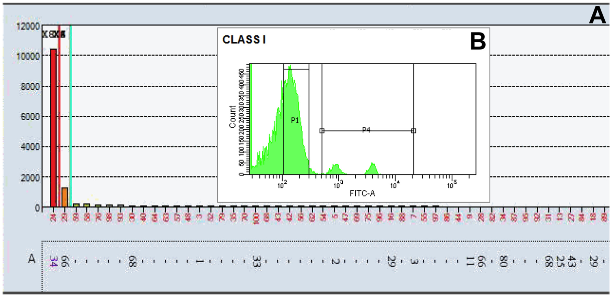The image size is (612, 297).
Task: Click the 10^2 tick label on FITC-A axis
Action: tap(282, 184)
